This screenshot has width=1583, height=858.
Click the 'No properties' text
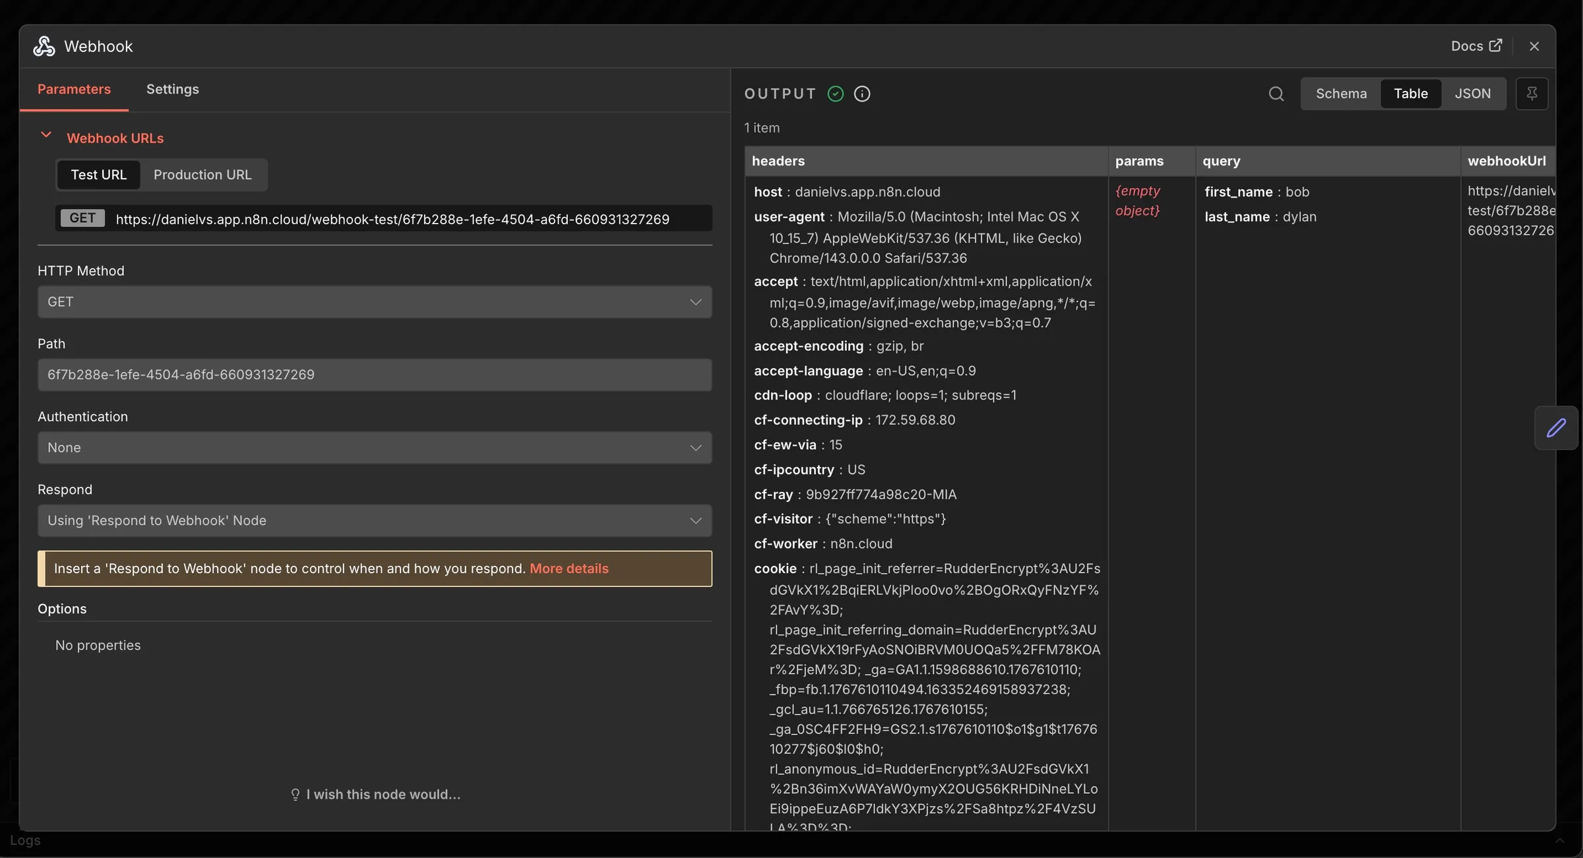(x=98, y=646)
